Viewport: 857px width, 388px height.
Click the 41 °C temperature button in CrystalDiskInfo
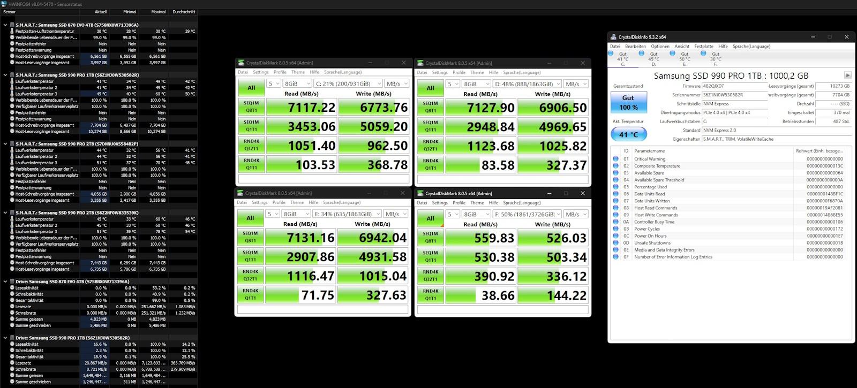(x=629, y=134)
